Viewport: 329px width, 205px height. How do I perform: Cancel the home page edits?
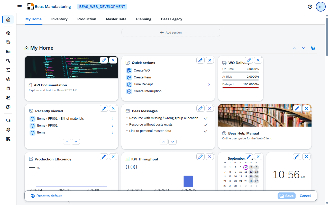305,196
